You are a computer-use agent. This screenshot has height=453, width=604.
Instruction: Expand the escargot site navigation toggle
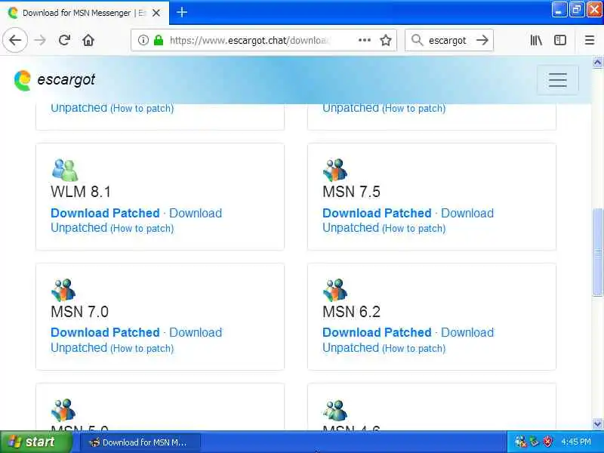(557, 80)
